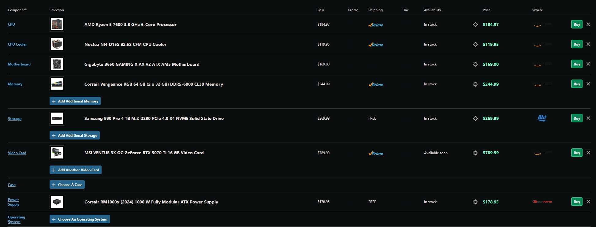Open the CPU Cooler component link
Viewport: 596px width, 227px height.
[x=17, y=44]
